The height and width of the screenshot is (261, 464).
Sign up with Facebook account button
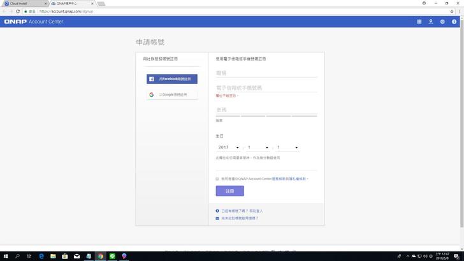(x=171, y=79)
